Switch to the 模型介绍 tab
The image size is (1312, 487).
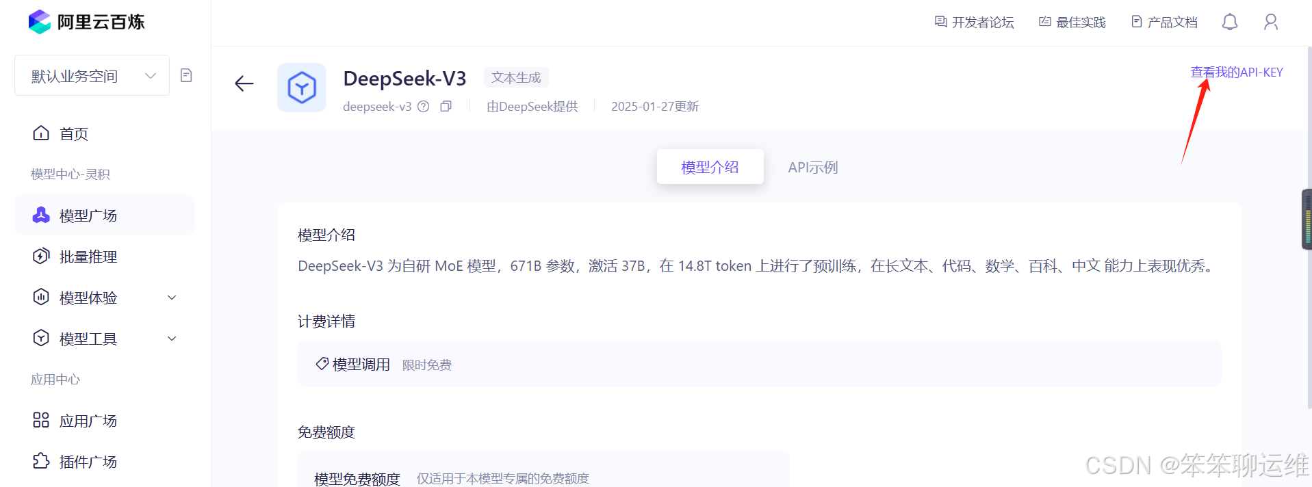point(710,167)
